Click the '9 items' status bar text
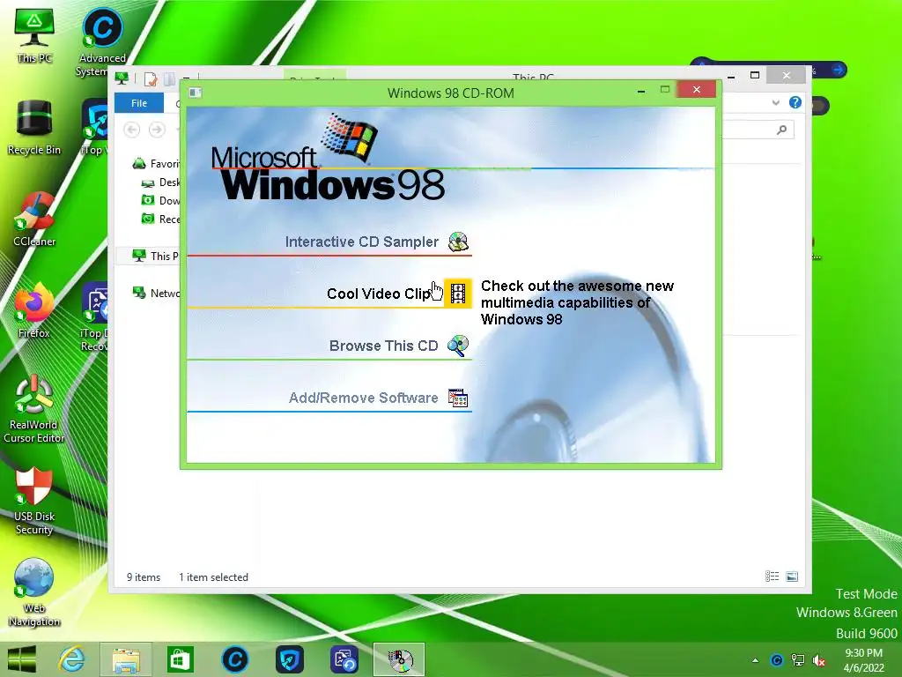This screenshot has height=677, width=902. point(144,577)
